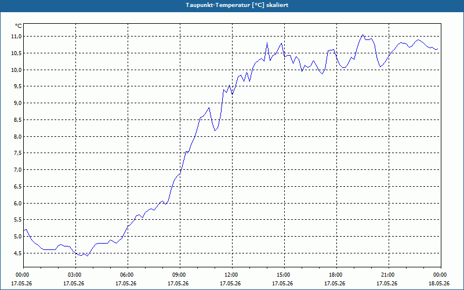Viewport: 464px width, 290px height.
Task: Select the 09:00 time axis label
Action: [179, 275]
